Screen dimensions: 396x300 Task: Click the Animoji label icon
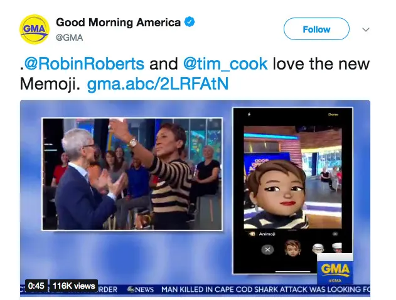252,234
